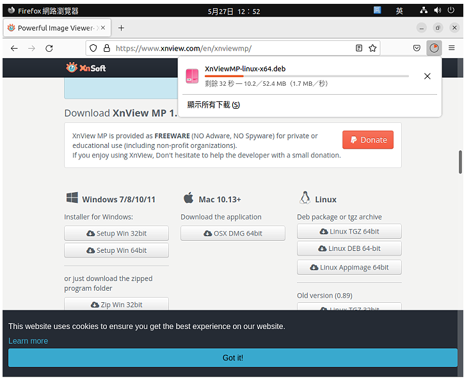Go back to the previous page
471x379 pixels.
[x=14, y=48]
